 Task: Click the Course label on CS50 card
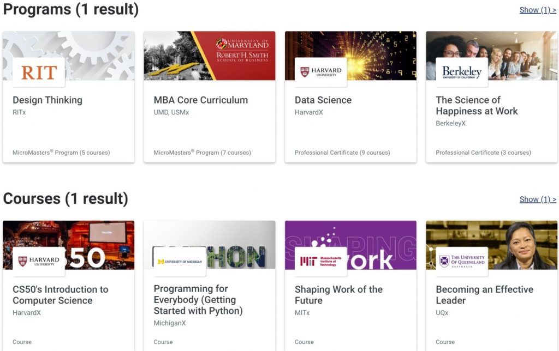(x=22, y=342)
